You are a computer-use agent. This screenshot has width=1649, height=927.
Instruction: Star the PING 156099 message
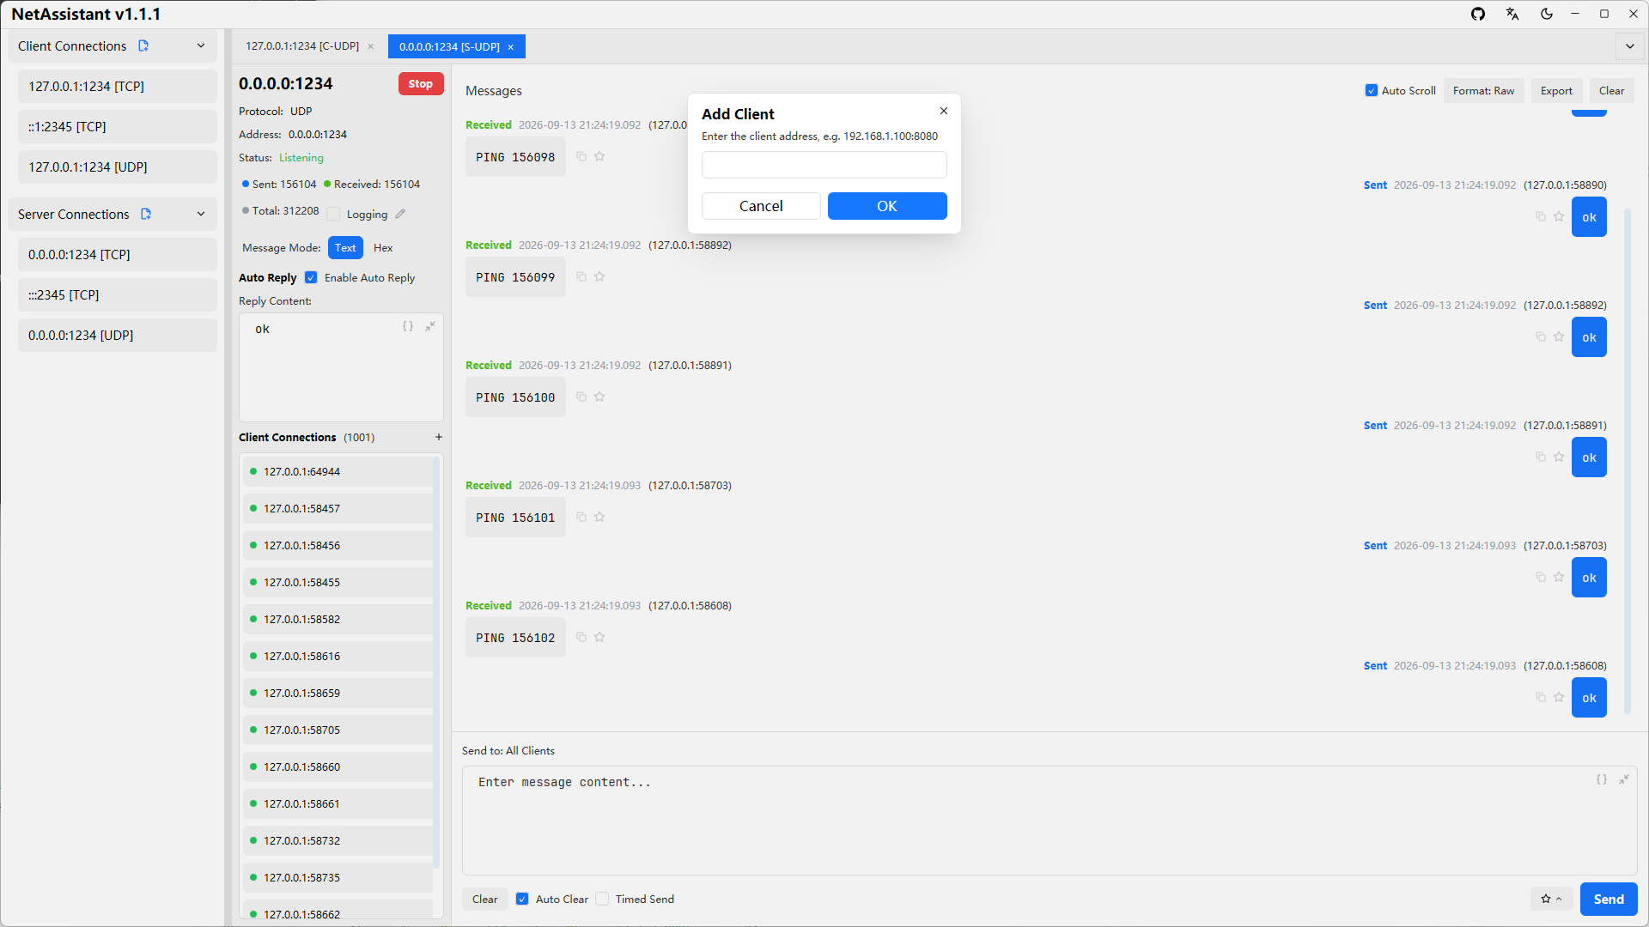pyautogui.click(x=600, y=276)
